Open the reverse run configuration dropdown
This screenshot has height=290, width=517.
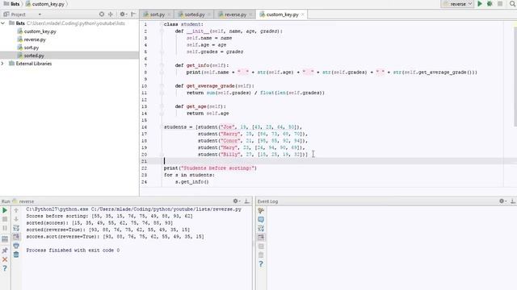(x=457, y=4)
